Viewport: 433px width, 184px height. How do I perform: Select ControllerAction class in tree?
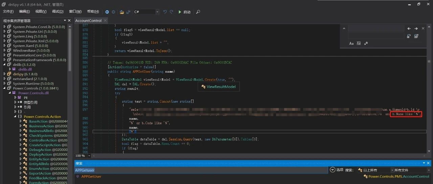[43, 140]
